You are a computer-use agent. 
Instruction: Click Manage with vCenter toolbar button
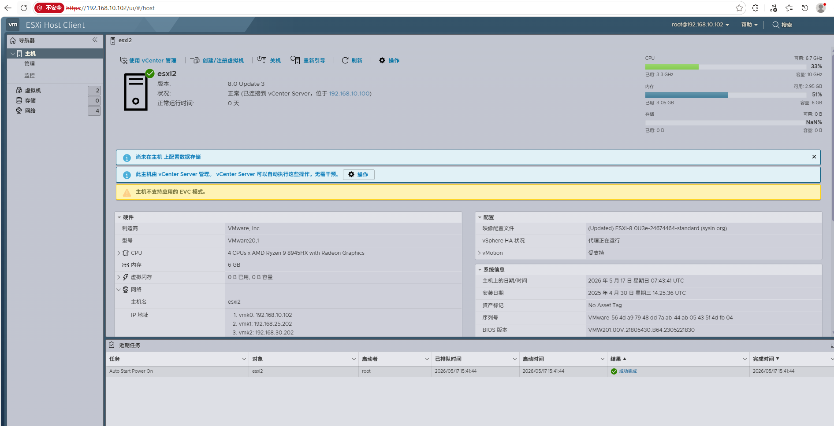[x=148, y=60]
